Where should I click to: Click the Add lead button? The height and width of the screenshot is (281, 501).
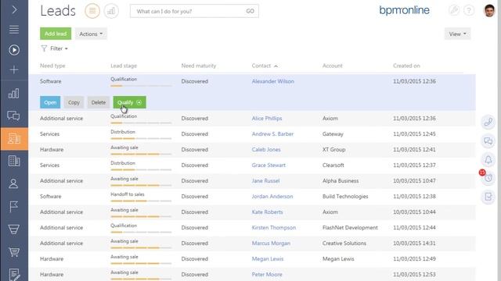(x=56, y=34)
